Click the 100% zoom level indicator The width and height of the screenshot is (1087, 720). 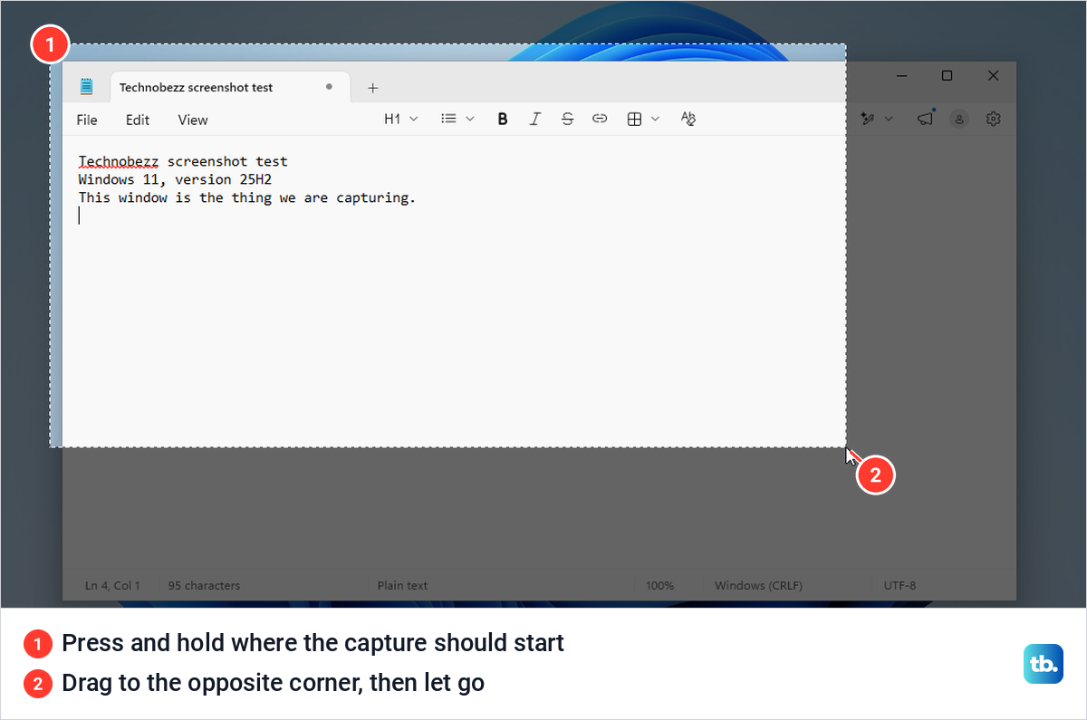(x=659, y=586)
